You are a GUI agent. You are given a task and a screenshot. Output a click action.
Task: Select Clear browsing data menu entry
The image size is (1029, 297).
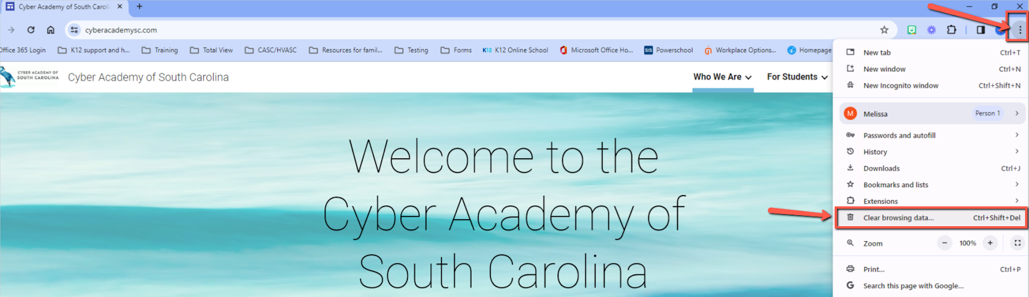(931, 218)
